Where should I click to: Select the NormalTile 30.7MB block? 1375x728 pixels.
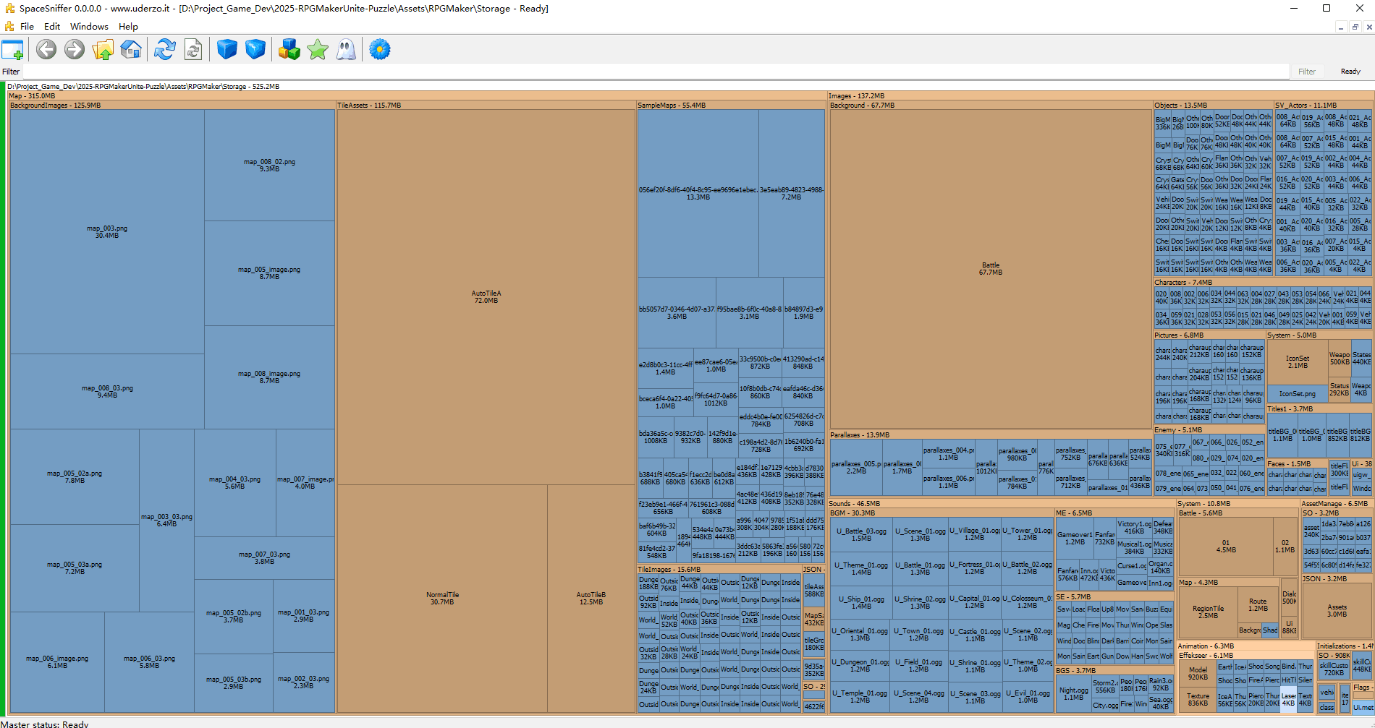tap(442, 599)
